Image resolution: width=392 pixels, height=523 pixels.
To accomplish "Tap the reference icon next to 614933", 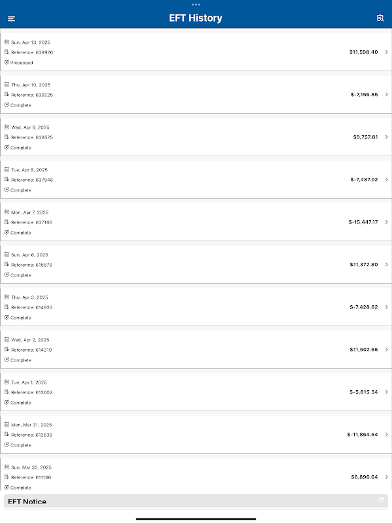I will (x=7, y=307).
